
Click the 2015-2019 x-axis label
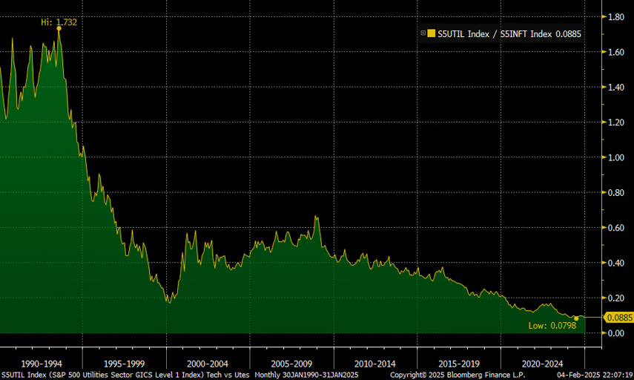click(459, 364)
